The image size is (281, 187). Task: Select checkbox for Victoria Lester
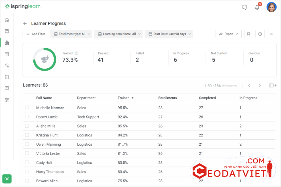click(27, 153)
